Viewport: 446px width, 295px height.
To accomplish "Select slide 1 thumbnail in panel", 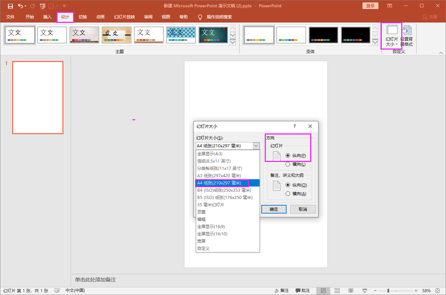I will pos(38,97).
